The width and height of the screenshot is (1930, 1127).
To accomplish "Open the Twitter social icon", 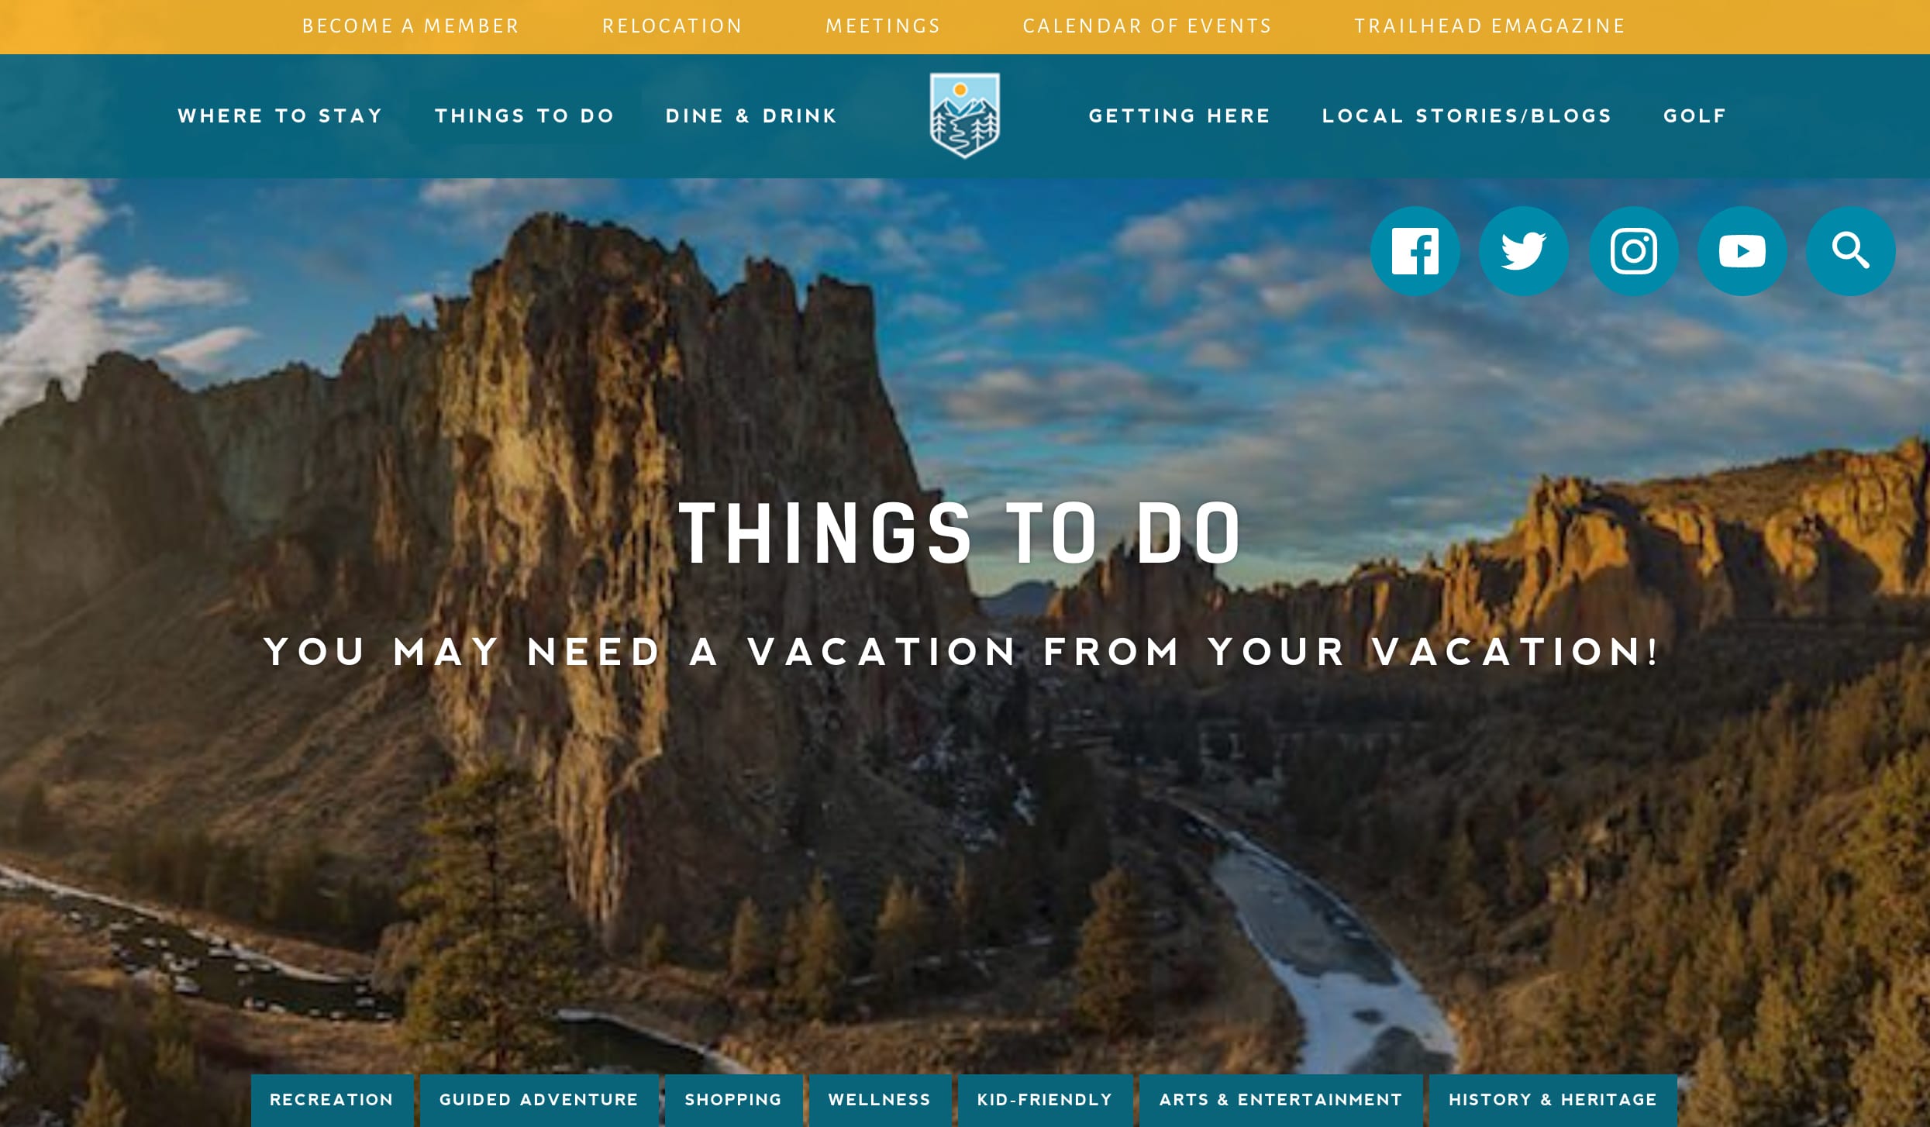I will (1524, 251).
